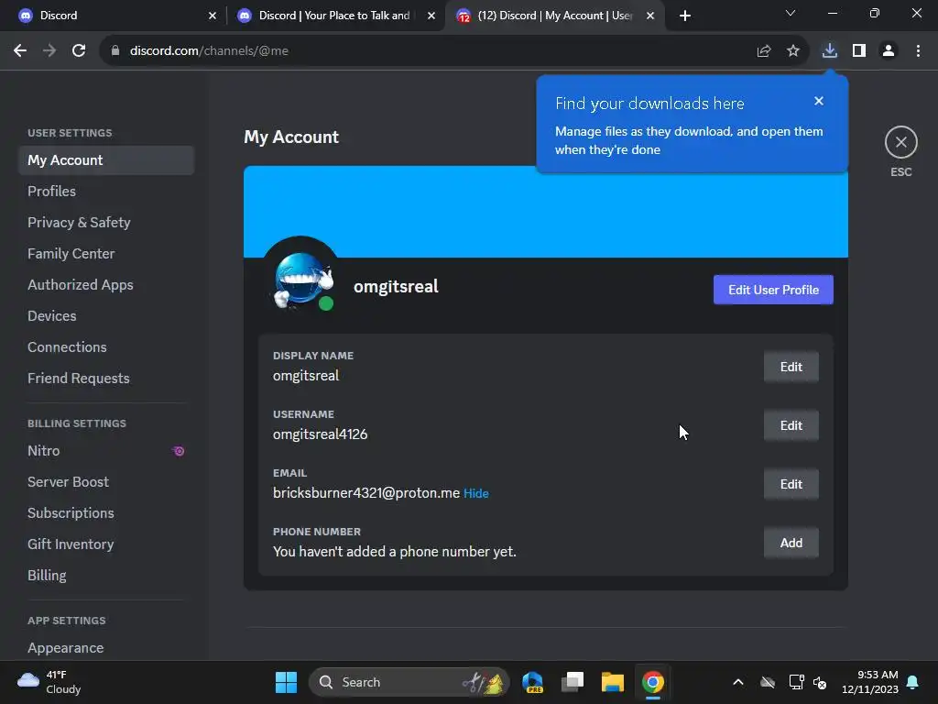
Task: Open a new browser tab
Action: pyautogui.click(x=685, y=16)
